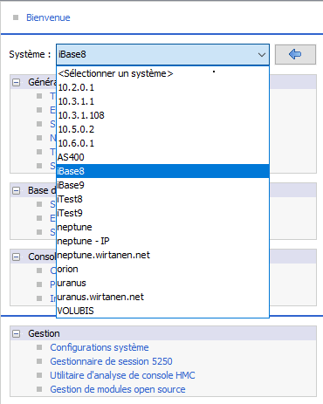Image resolution: width=323 pixels, height=404 pixels.
Task: Collapse the Console section
Action: click(x=17, y=257)
